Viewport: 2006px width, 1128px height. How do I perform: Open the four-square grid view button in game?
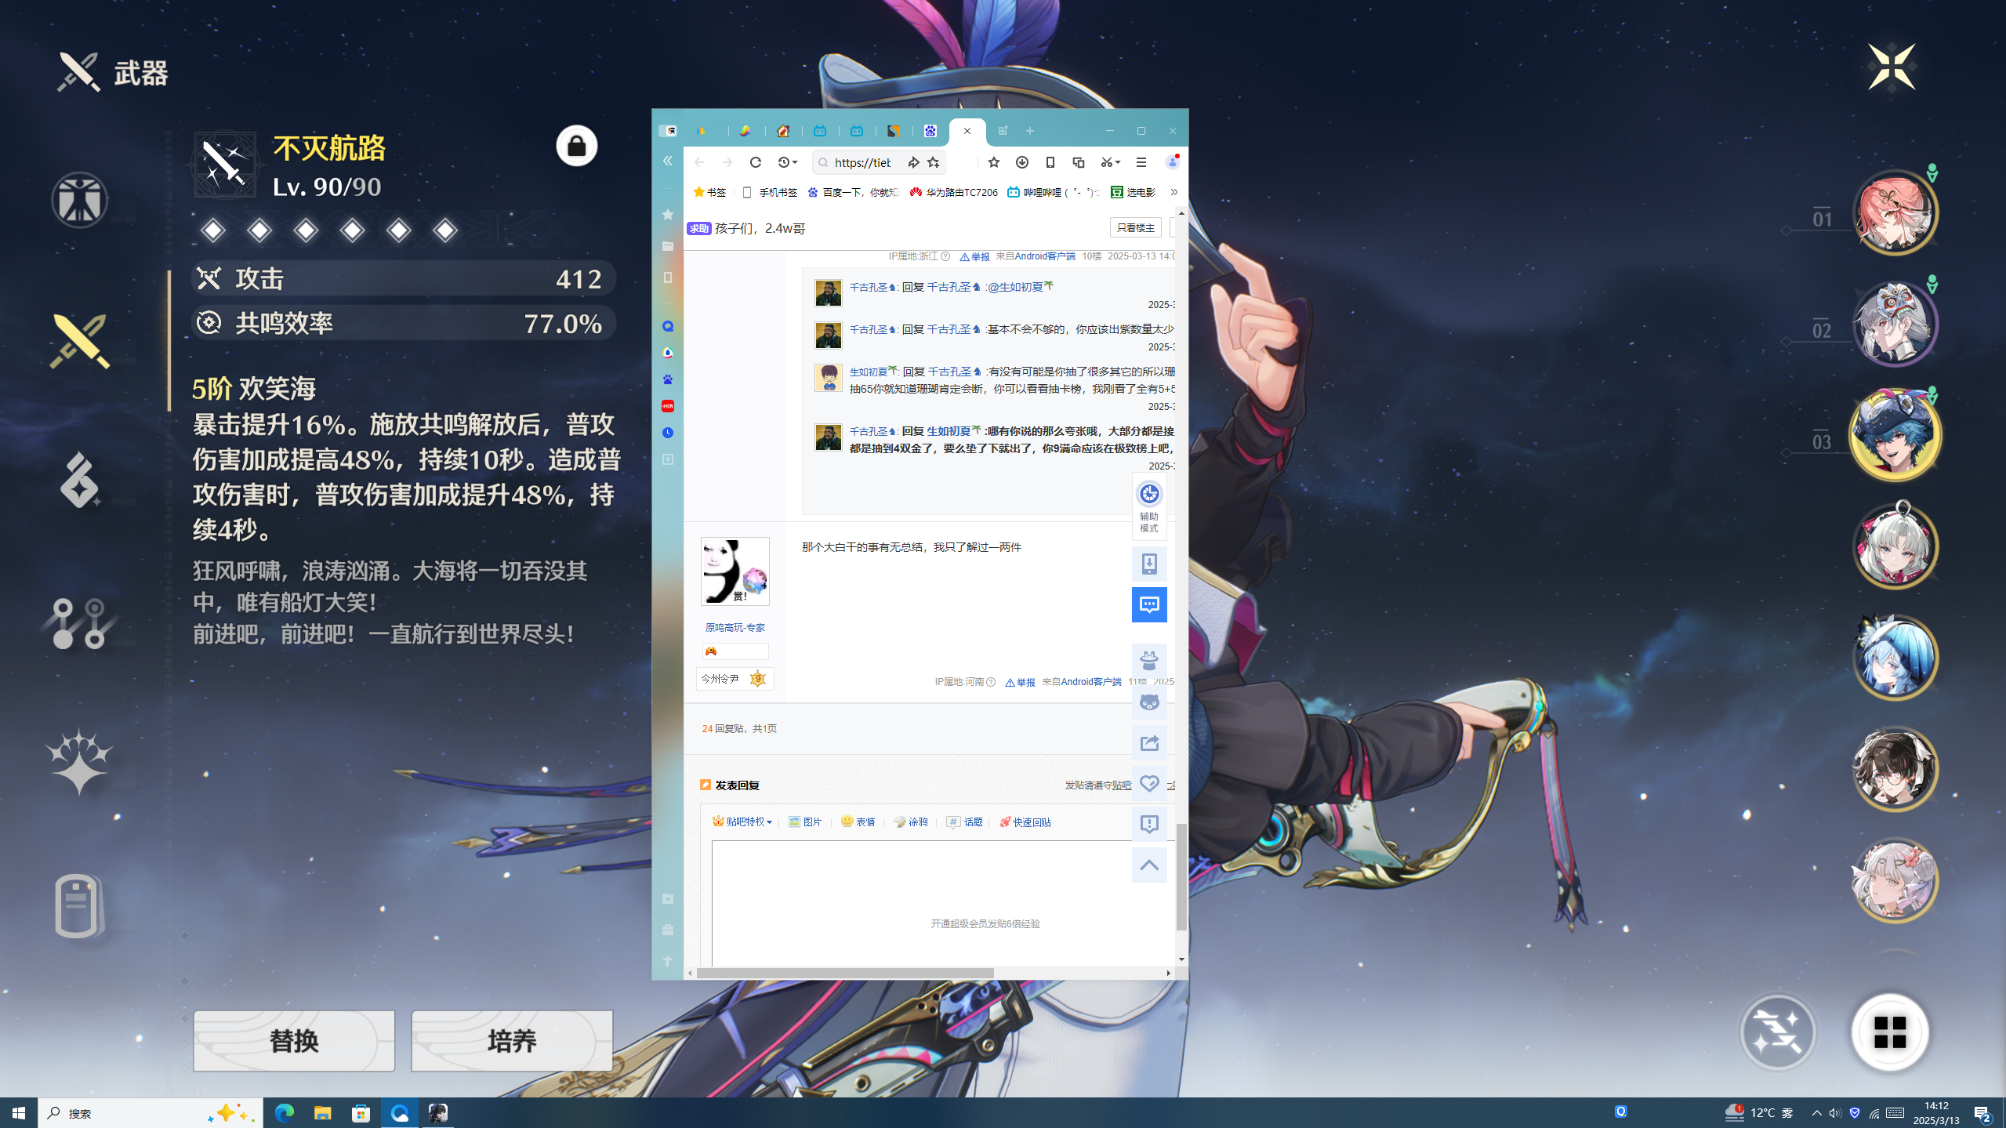(x=1890, y=1032)
